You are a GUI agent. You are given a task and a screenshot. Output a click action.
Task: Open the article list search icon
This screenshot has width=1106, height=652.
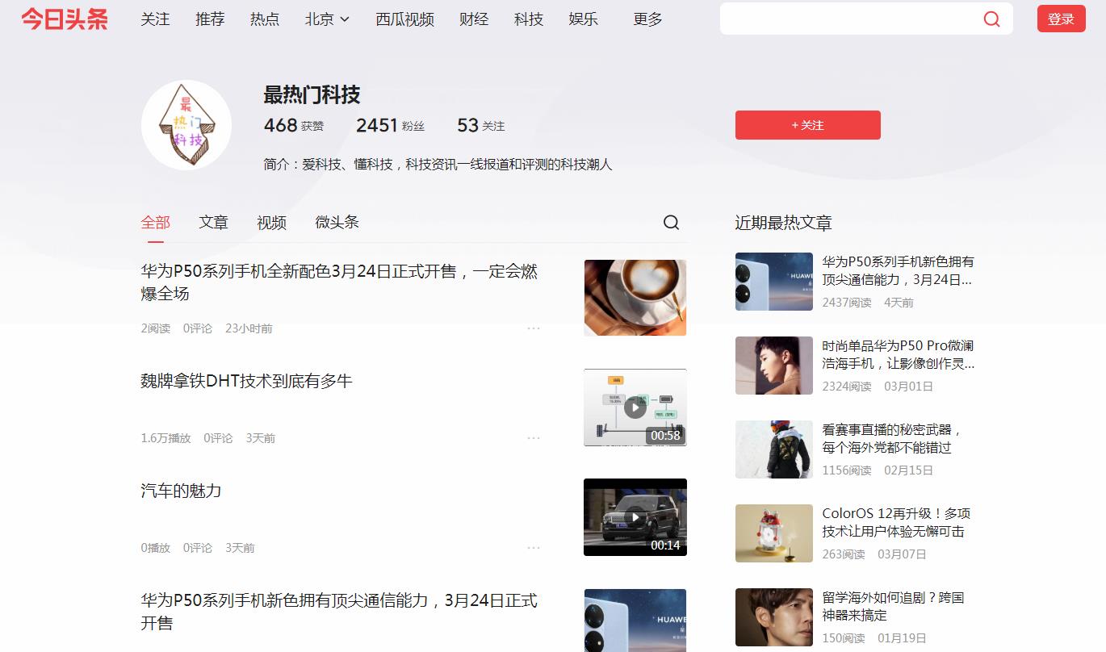click(671, 223)
